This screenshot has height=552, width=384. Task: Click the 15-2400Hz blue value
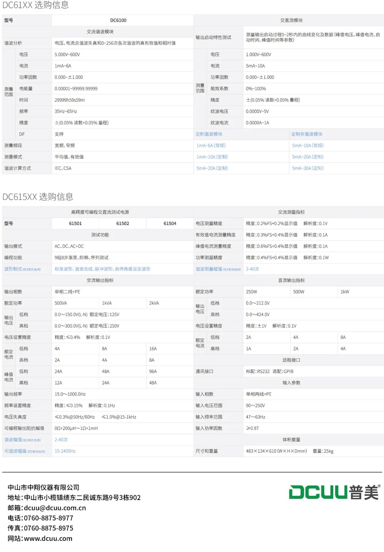pos(65,451)
